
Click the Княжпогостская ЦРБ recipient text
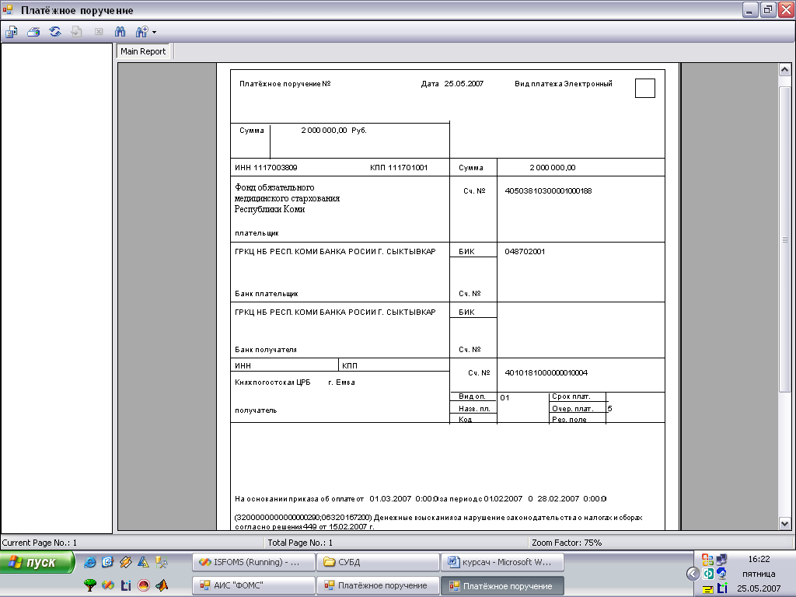[273, 382]
